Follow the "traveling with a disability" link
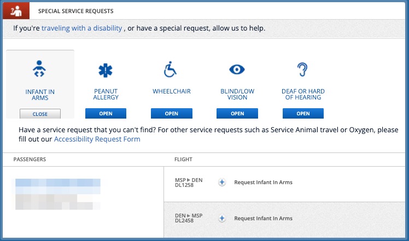 point(81,28)
